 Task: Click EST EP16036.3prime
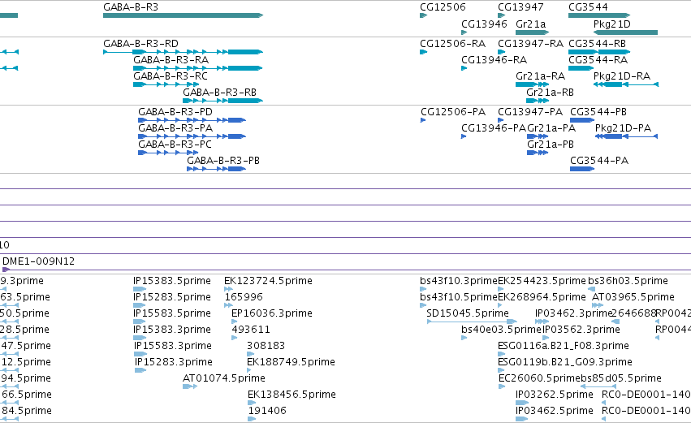(235, 322)
